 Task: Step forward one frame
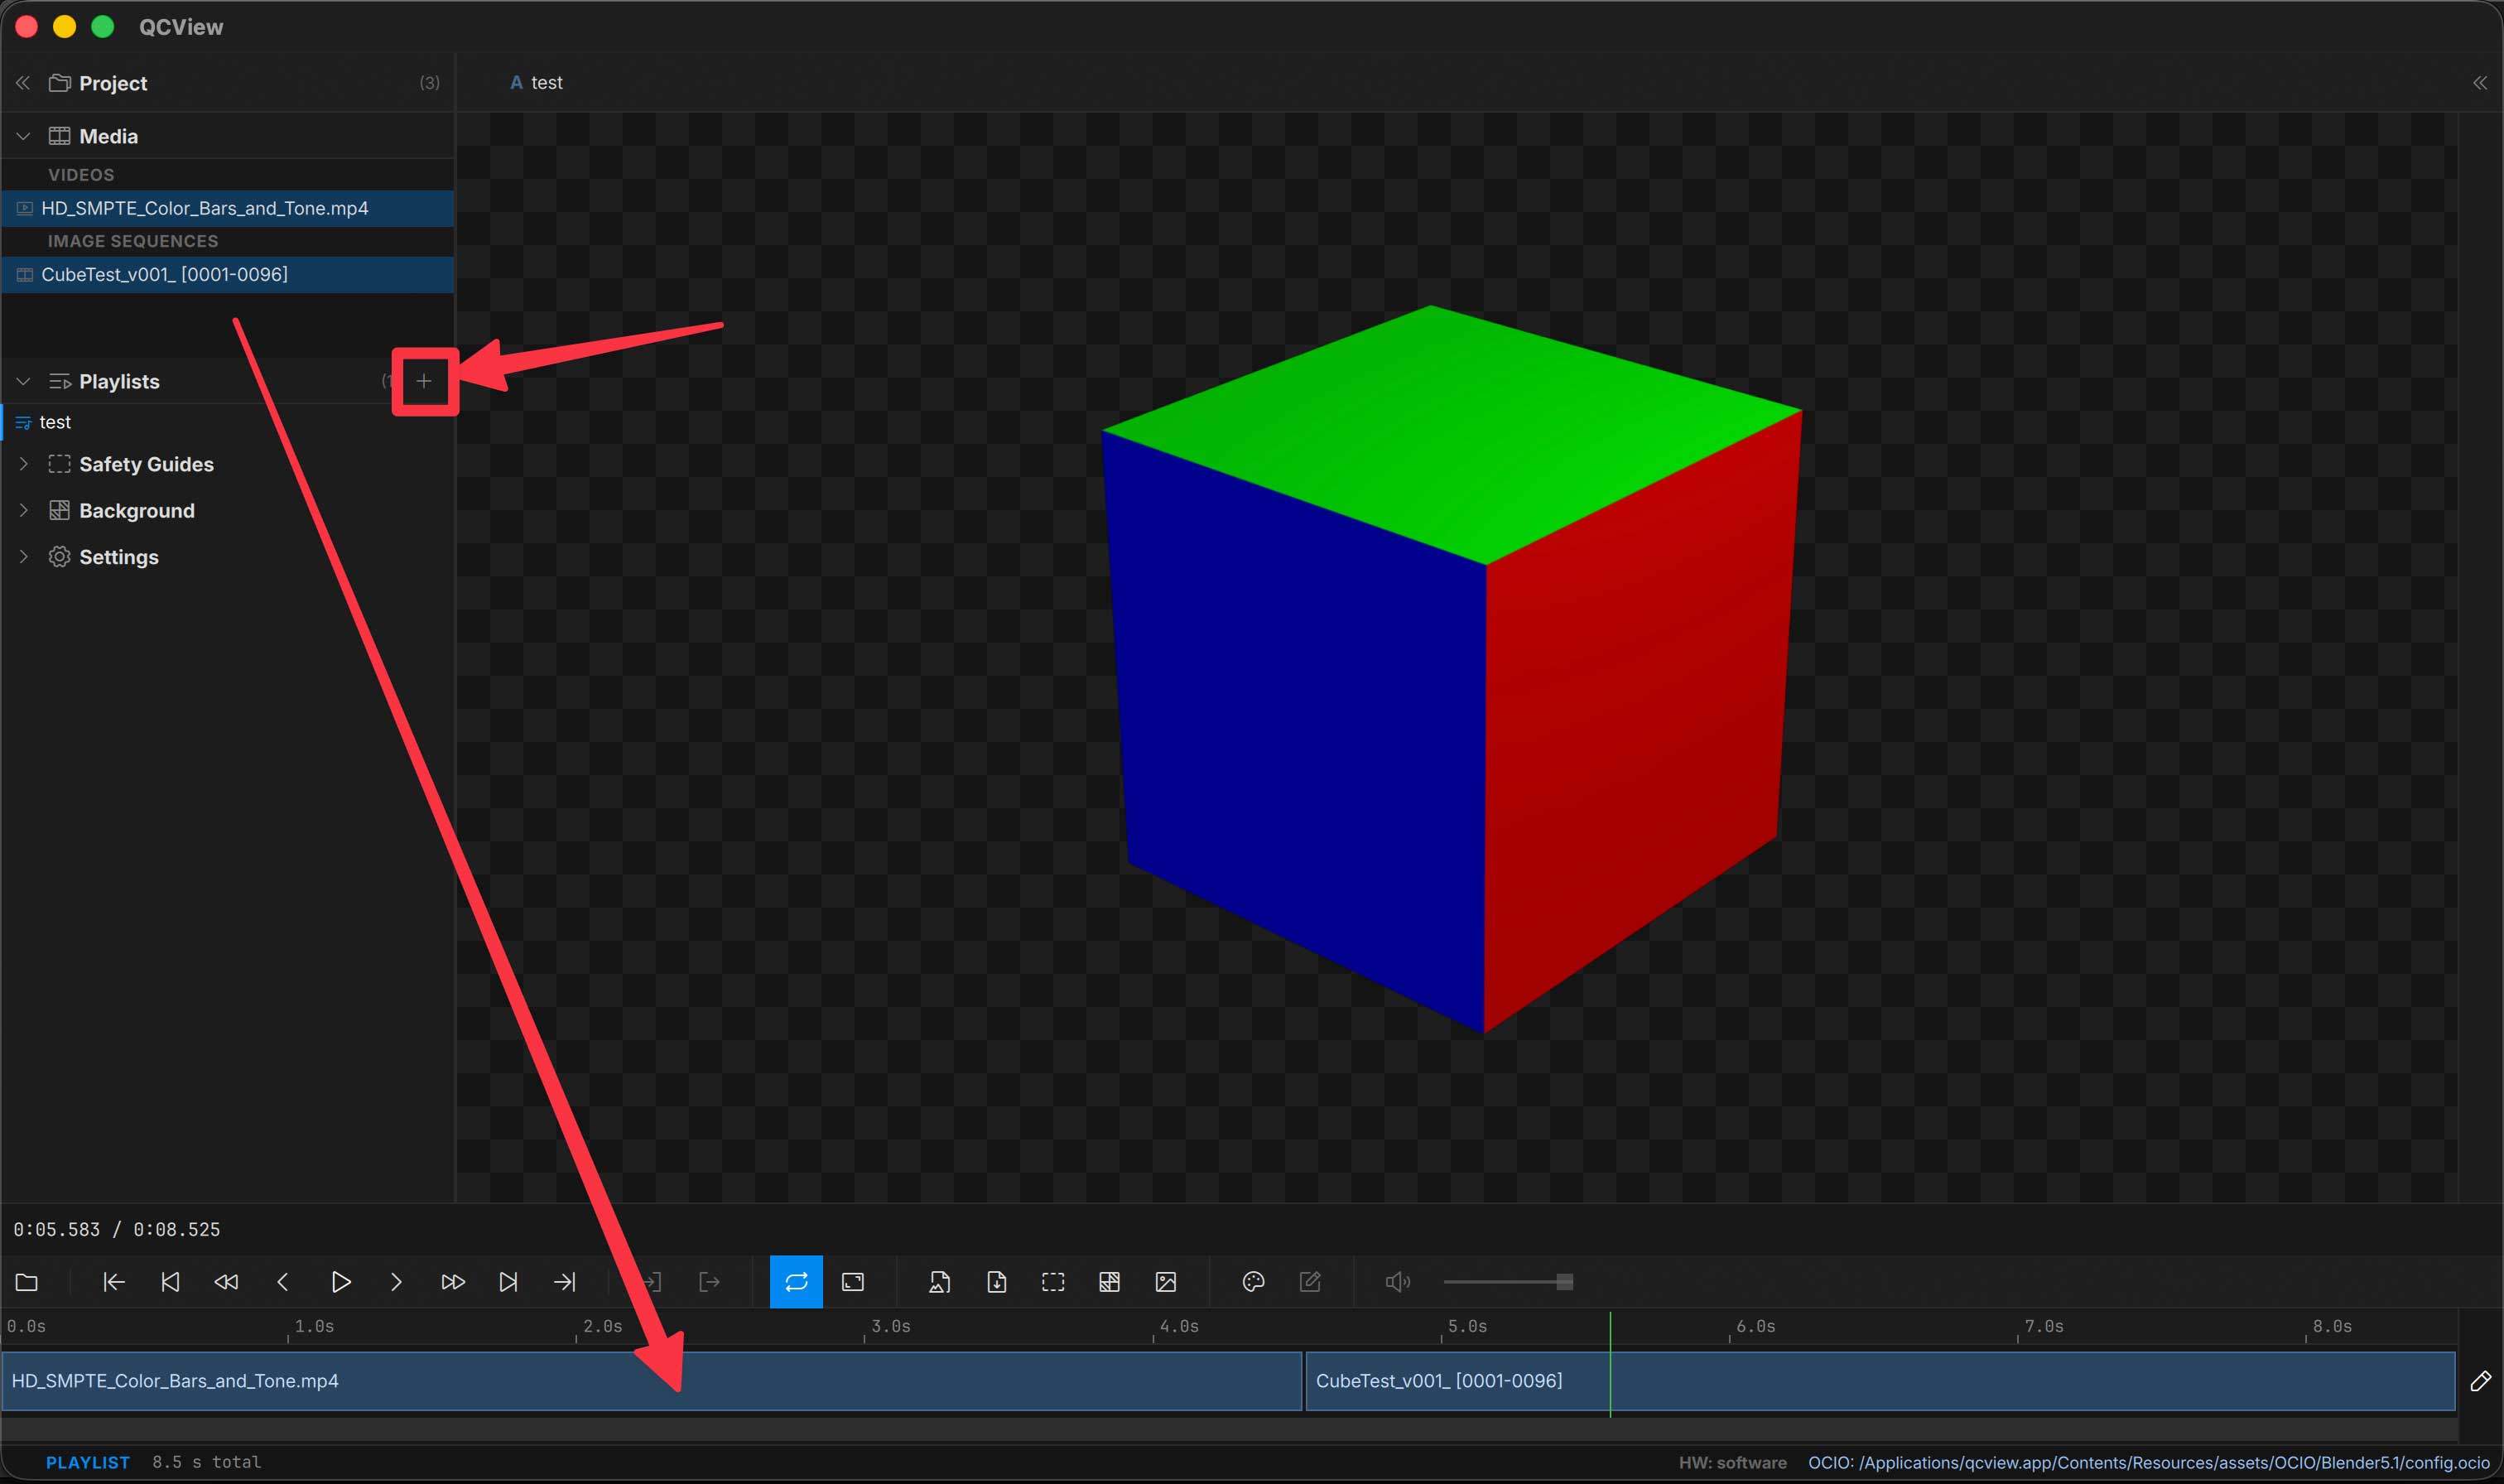[x=397, y=1282]
